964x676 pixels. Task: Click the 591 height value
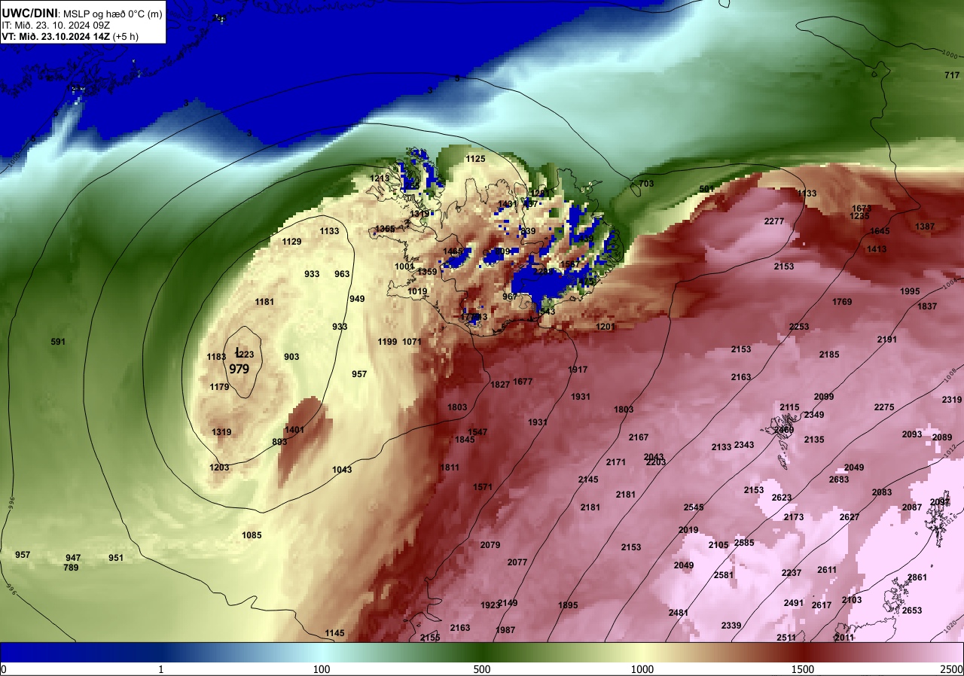pyautogui.click(x=58, y=342)
